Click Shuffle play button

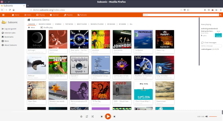click(x=47, y=27)
